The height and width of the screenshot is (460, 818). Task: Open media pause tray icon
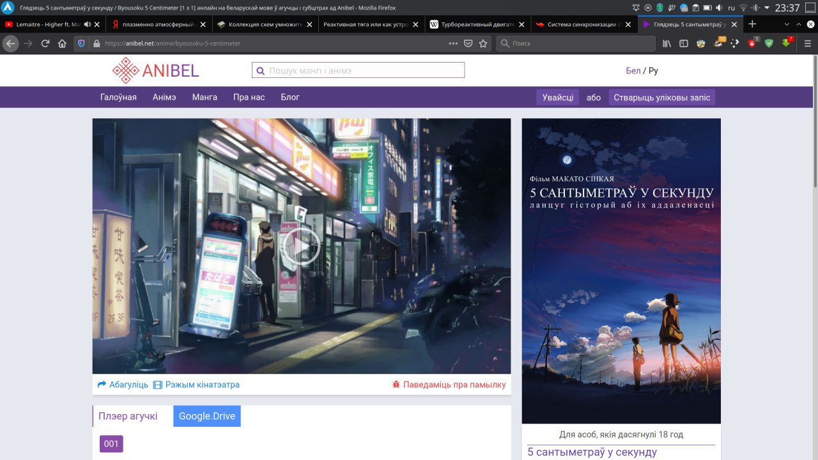coord(648,8)
